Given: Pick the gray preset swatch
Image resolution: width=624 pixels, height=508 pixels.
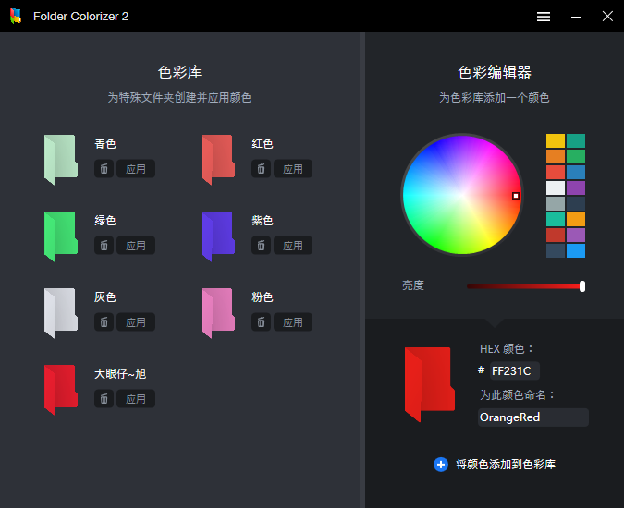Looking at the screenshot, I should (x=556, y=204).
